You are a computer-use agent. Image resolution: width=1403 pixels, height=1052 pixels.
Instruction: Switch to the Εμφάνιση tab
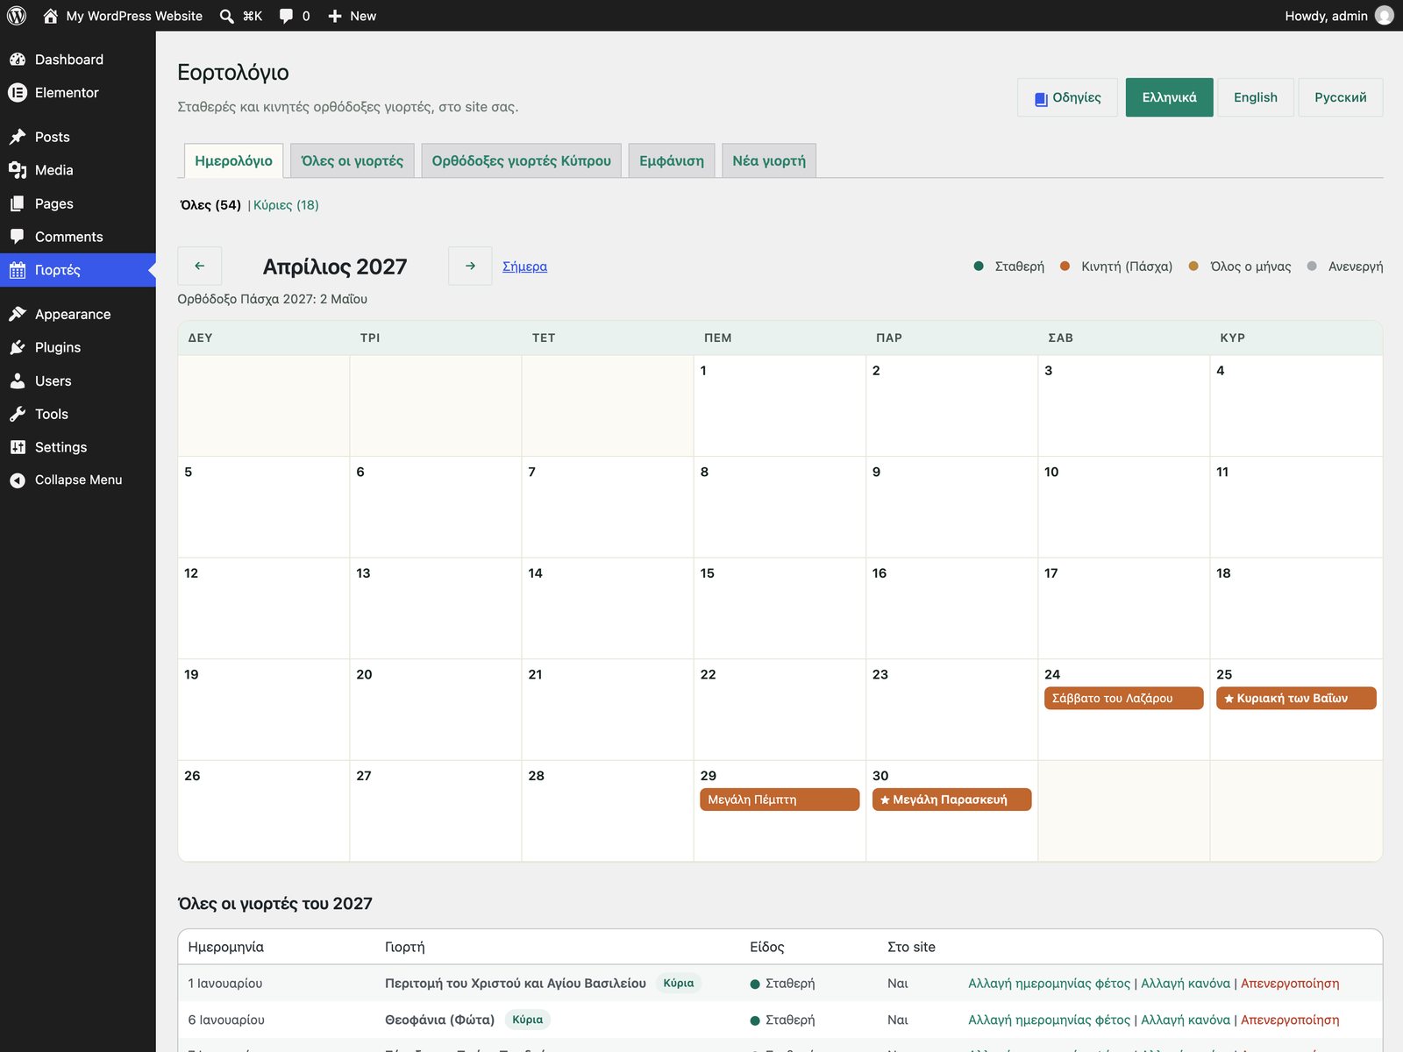pyautogui.click(x=672, y=160)
